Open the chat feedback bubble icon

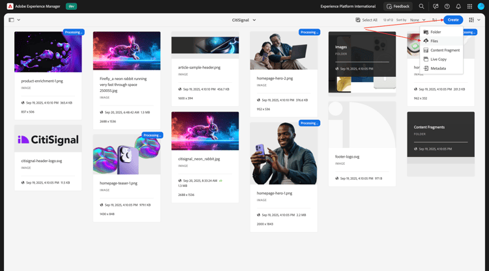coord(436,7)
